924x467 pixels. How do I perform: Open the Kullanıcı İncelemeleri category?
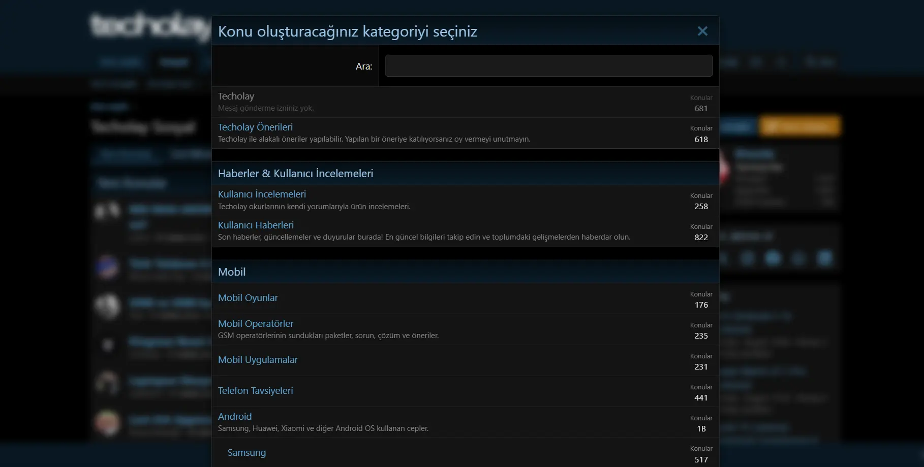coord(262,194)
